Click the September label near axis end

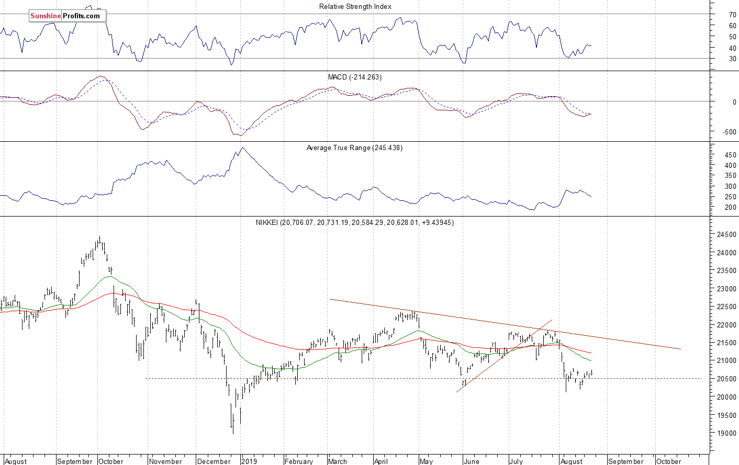click(x=626, y=461)
